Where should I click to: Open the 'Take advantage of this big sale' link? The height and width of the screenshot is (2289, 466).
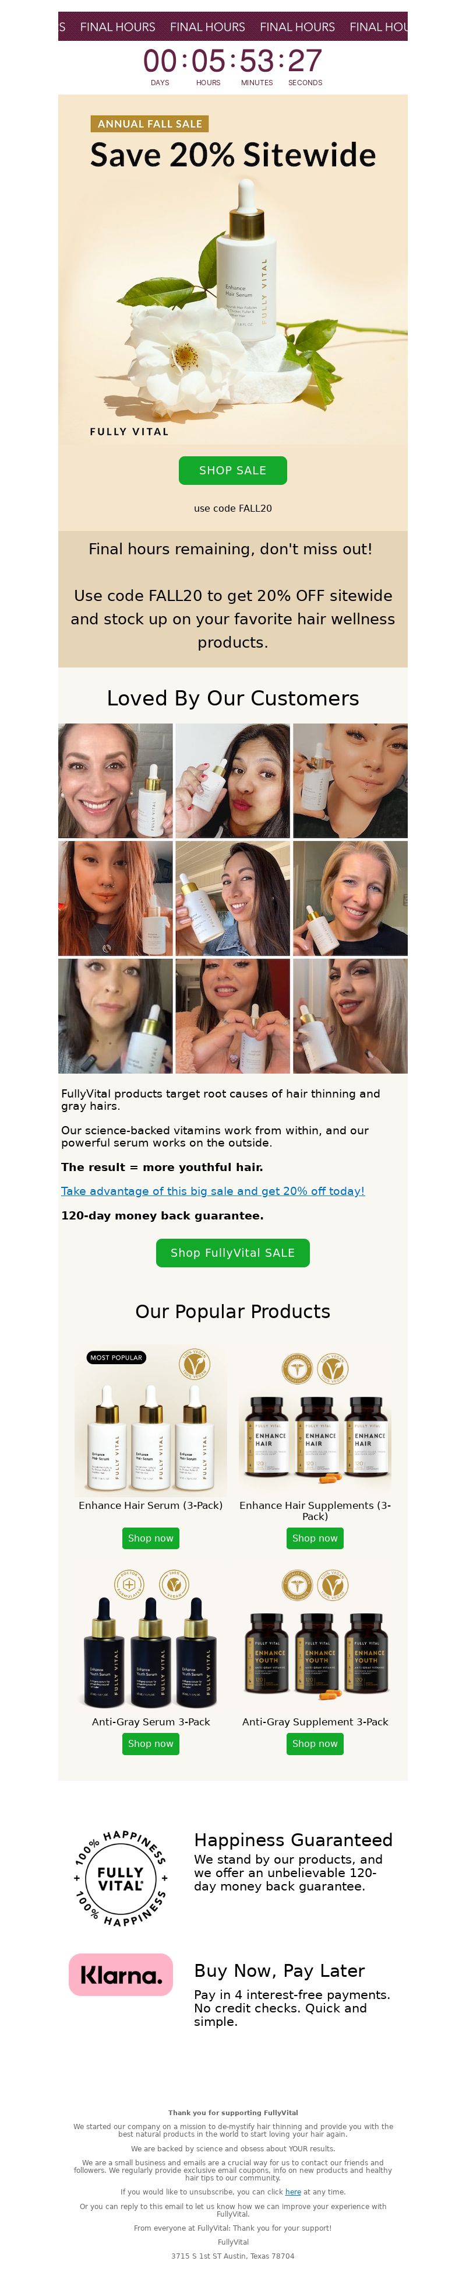tap(213, 1191)
